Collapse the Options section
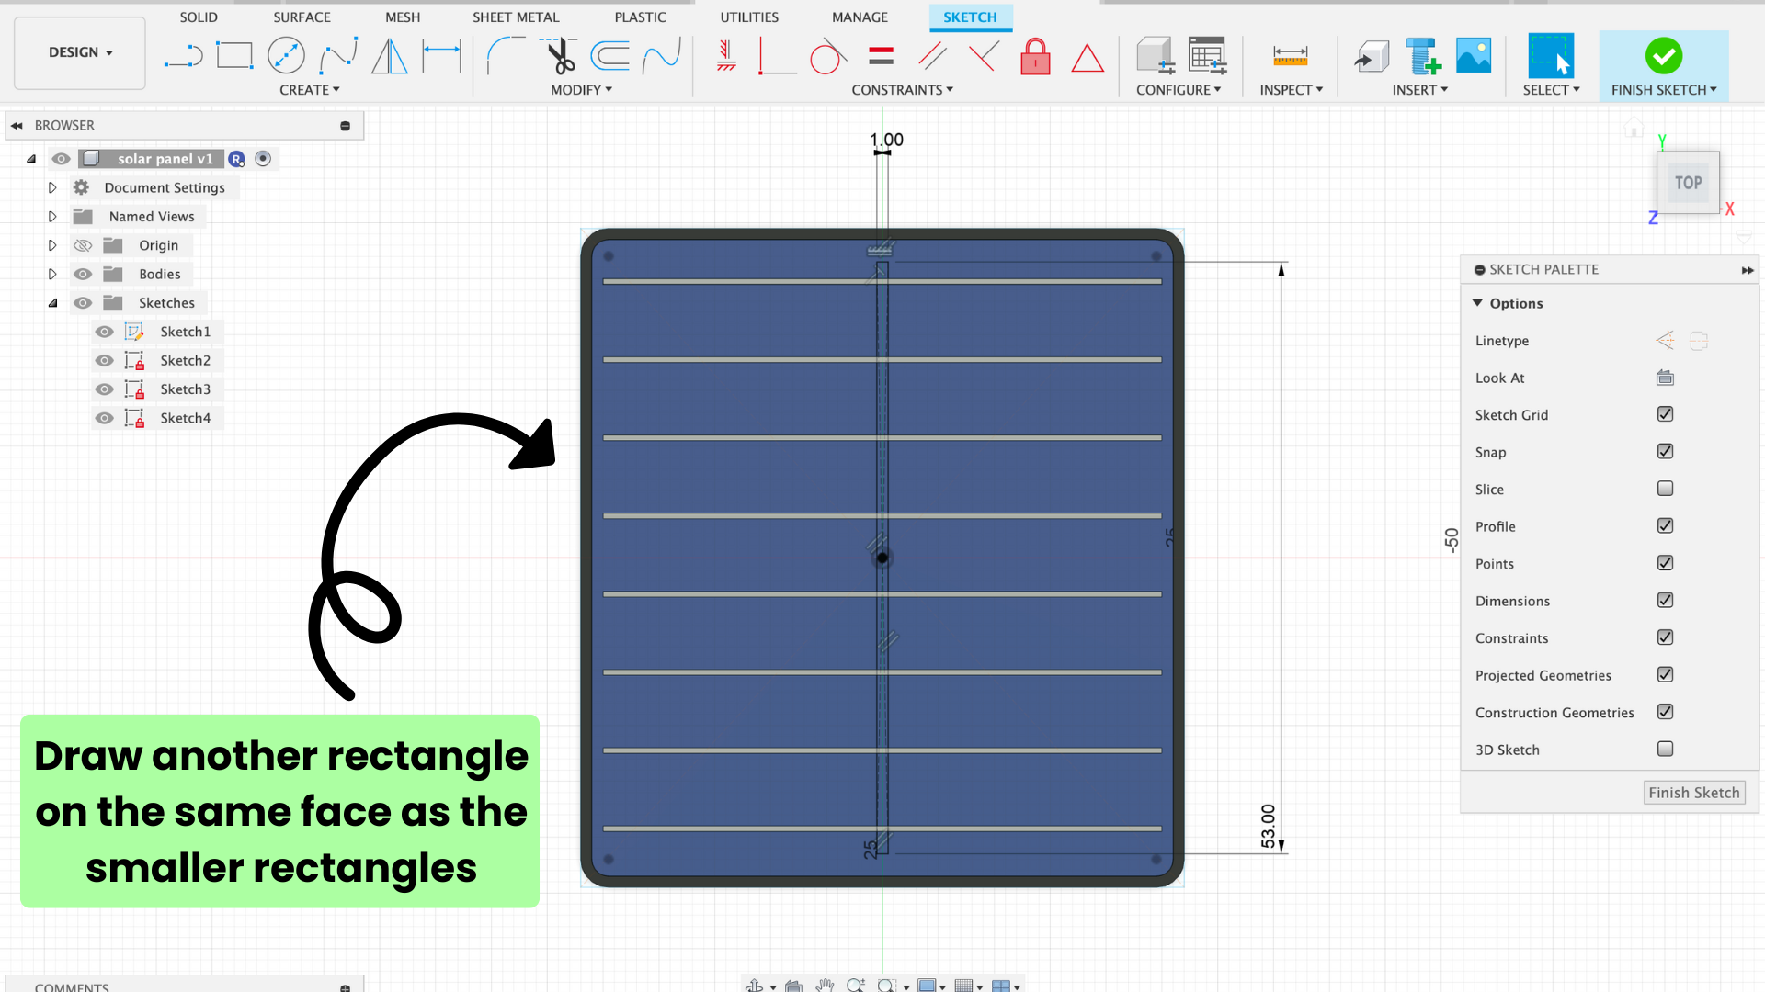The image size is (1765, 992). tap(1477, 303)
